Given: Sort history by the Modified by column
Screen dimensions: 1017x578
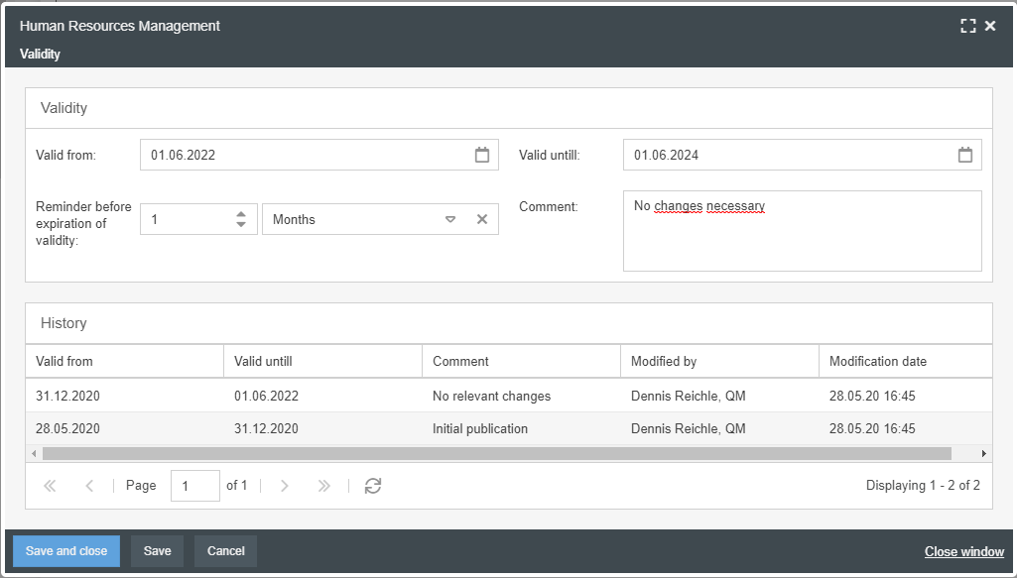Looking at the screenshot, I should point(719,361).
